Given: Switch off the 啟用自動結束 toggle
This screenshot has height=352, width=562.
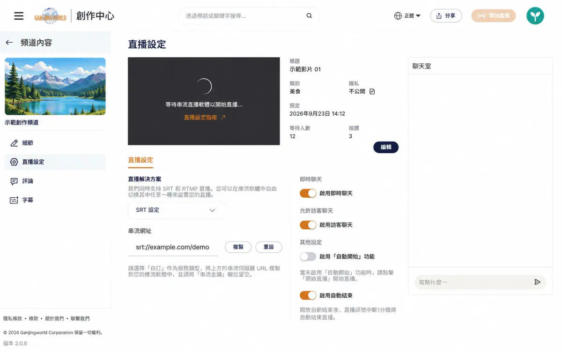Looking at the screenshot, I should click(x=308, y=295).
